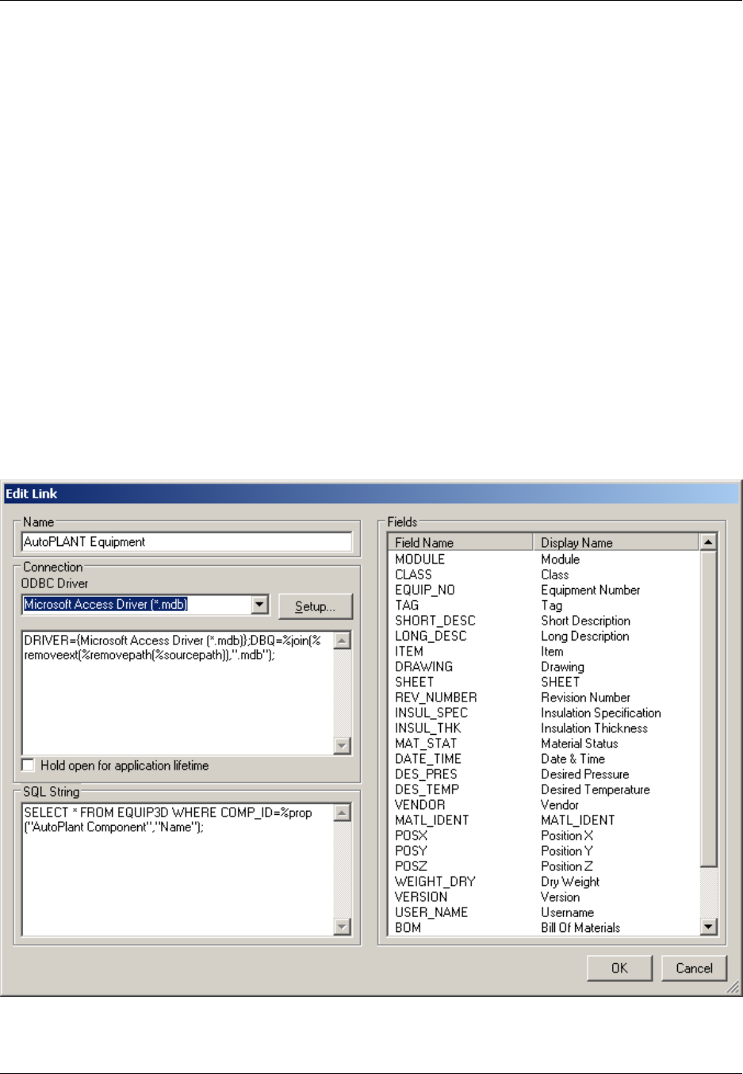This screenshot has height=1074, width=743.
Task: Select the SHEET field name
Action: click(x=415, y=682)
